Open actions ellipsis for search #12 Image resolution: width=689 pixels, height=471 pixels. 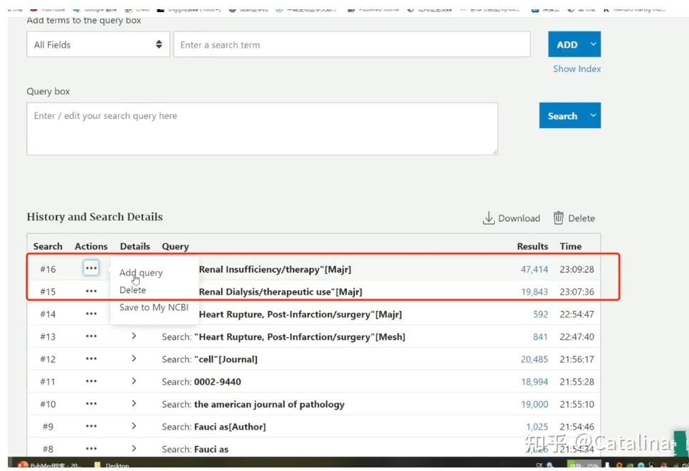(91, 359)
